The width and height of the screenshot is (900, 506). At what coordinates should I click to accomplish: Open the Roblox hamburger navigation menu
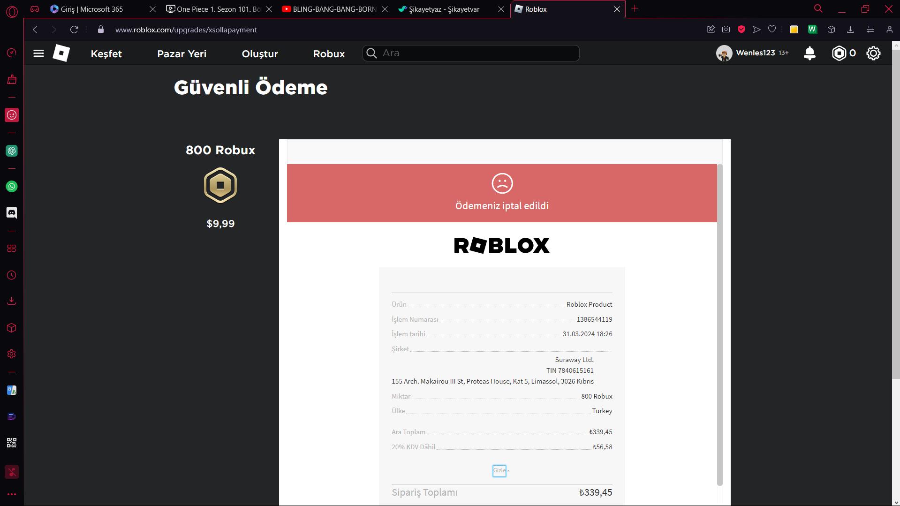(x=39, y=53)
